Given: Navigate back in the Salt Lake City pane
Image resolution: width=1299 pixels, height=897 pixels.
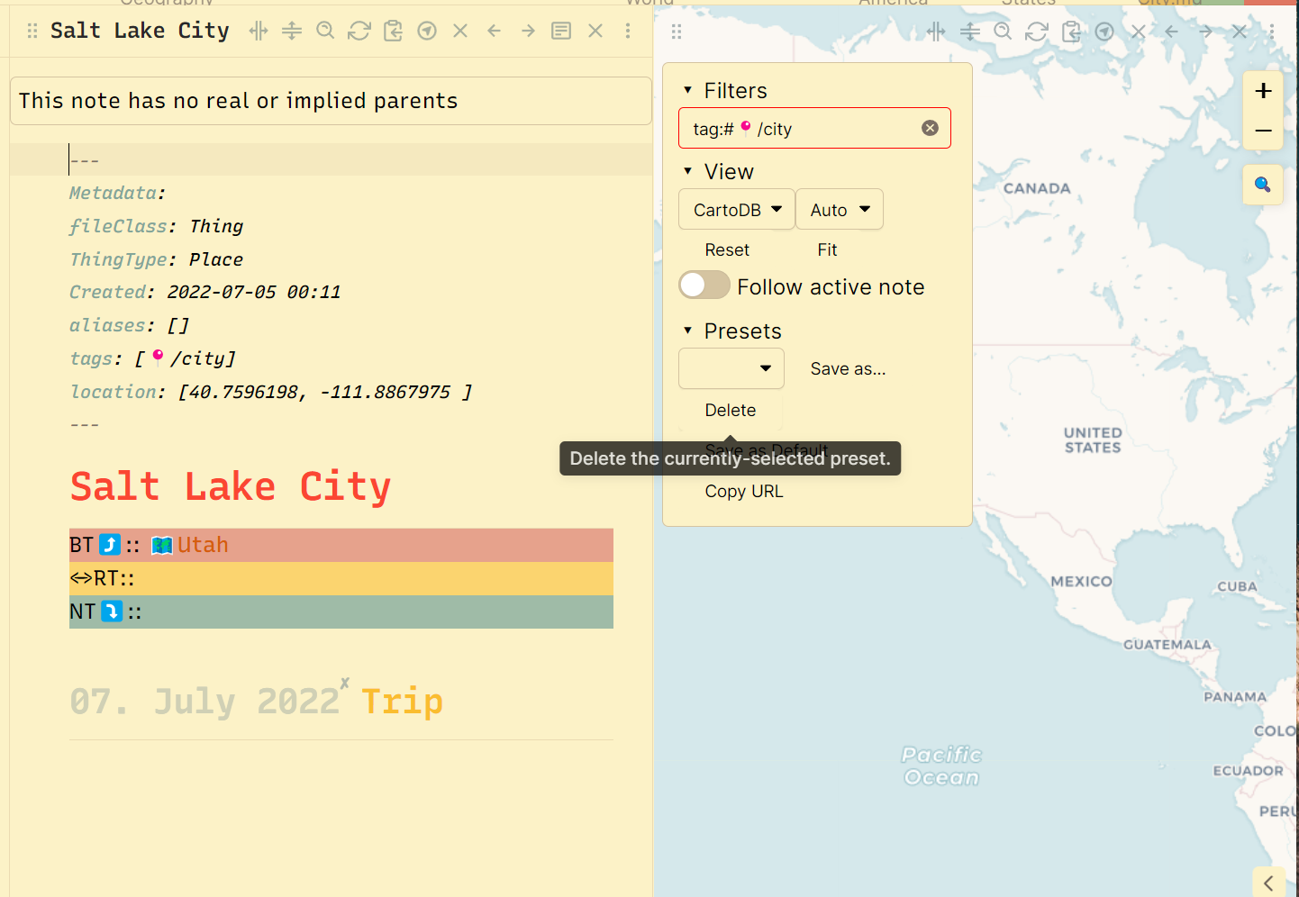Looking at the screenshot, I should coord(494,30).
